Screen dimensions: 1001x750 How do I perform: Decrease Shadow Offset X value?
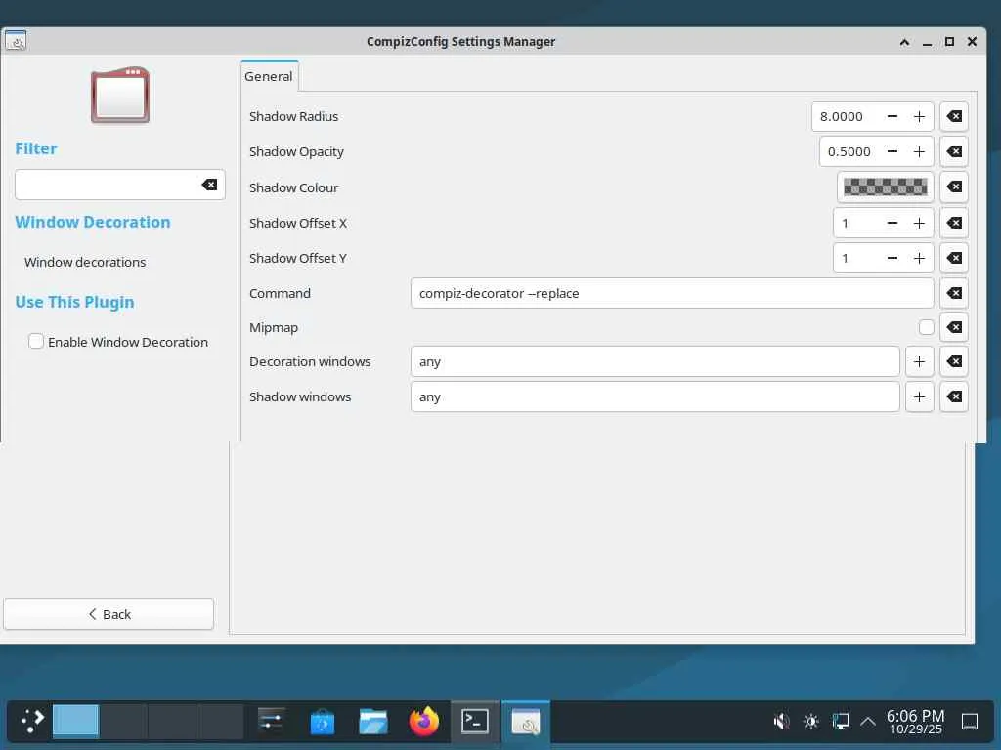(892, 223)
